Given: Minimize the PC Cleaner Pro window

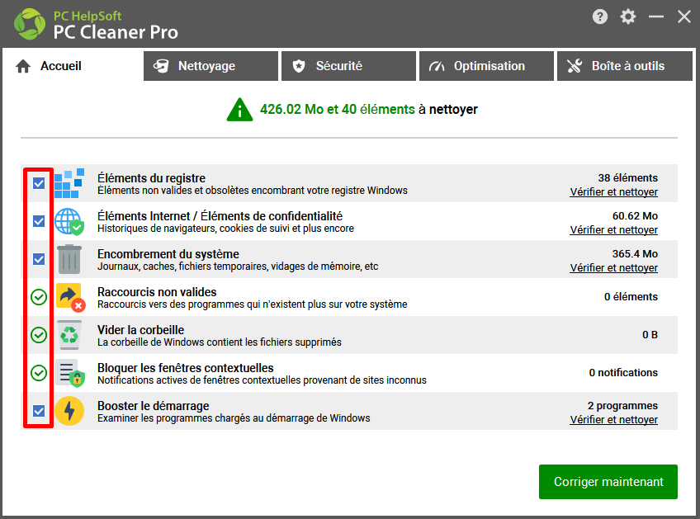Looking at the screenshot, I should pos(655,17).
